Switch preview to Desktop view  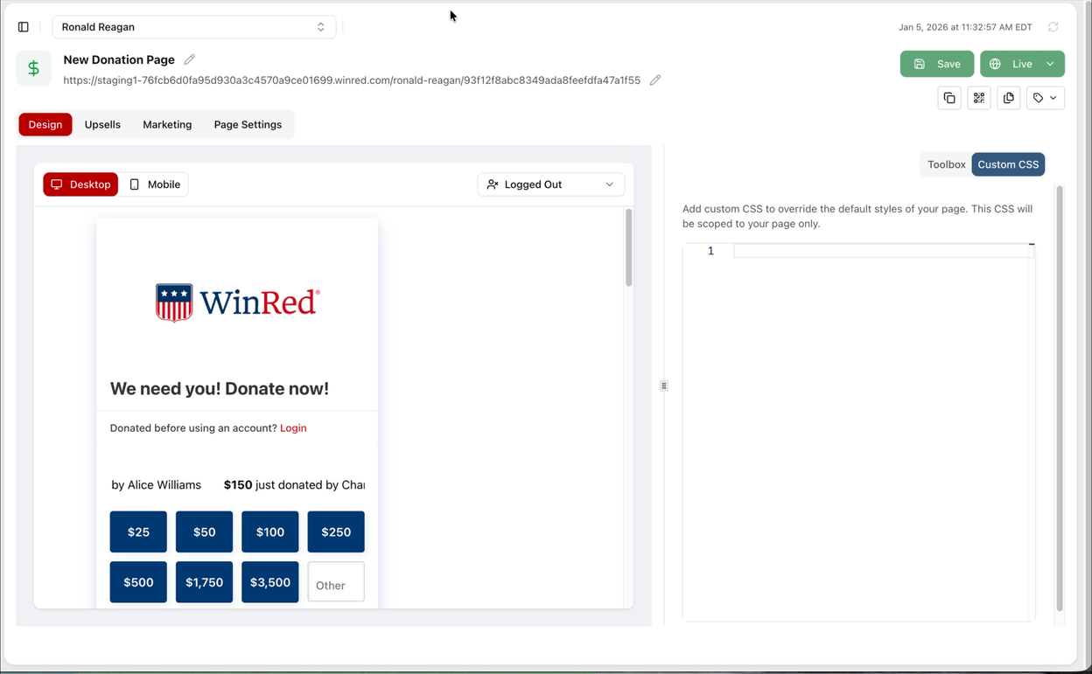click(80, 184)
